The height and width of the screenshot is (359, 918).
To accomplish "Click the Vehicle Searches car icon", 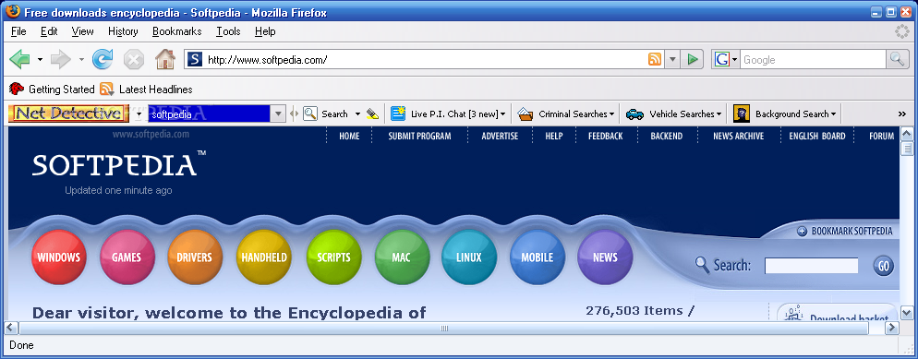I will [634, 114].
